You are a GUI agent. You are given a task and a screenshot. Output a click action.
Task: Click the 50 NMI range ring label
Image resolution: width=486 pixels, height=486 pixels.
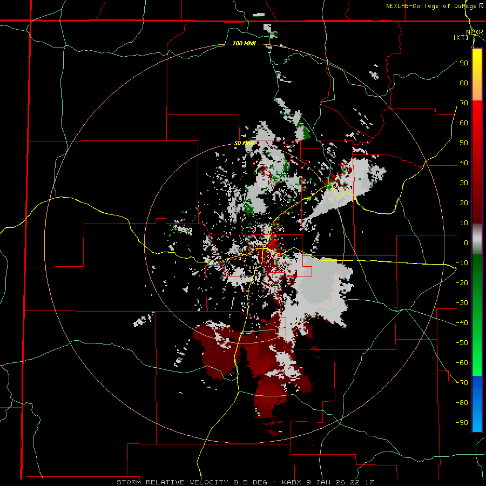point(244,143)
